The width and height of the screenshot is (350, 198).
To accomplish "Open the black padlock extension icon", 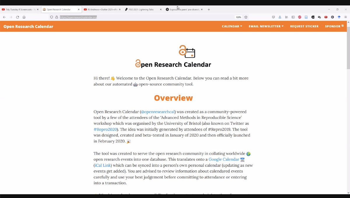I will 313,17.
